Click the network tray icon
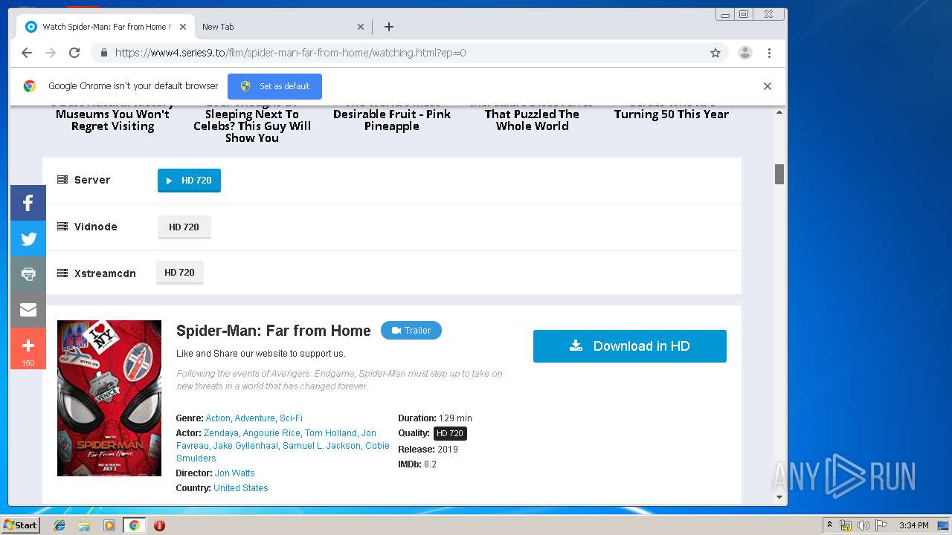952x535 pixels. (x=846, y=525)
